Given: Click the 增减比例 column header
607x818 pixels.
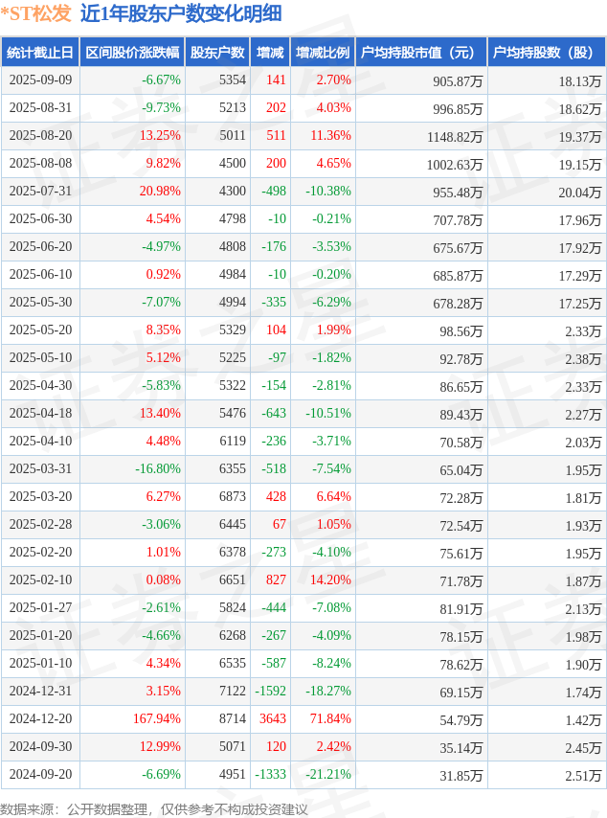Looking at the screenshot, I should click(x=323, y=53).
